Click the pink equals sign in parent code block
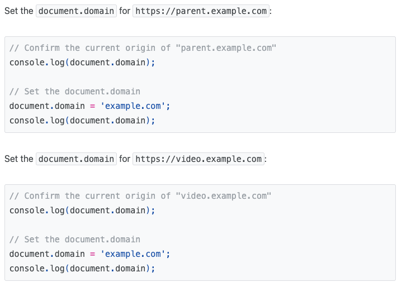 93,106
